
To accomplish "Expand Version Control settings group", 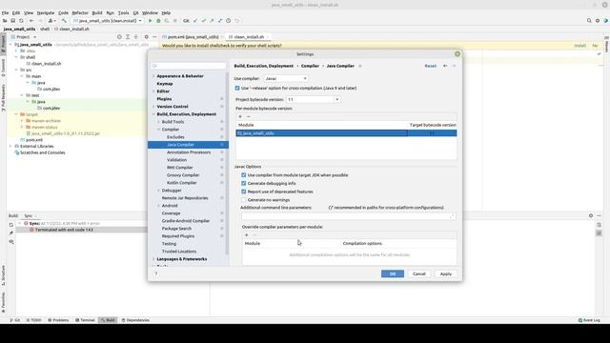I will pyautogui.click(x=154, y=107).
